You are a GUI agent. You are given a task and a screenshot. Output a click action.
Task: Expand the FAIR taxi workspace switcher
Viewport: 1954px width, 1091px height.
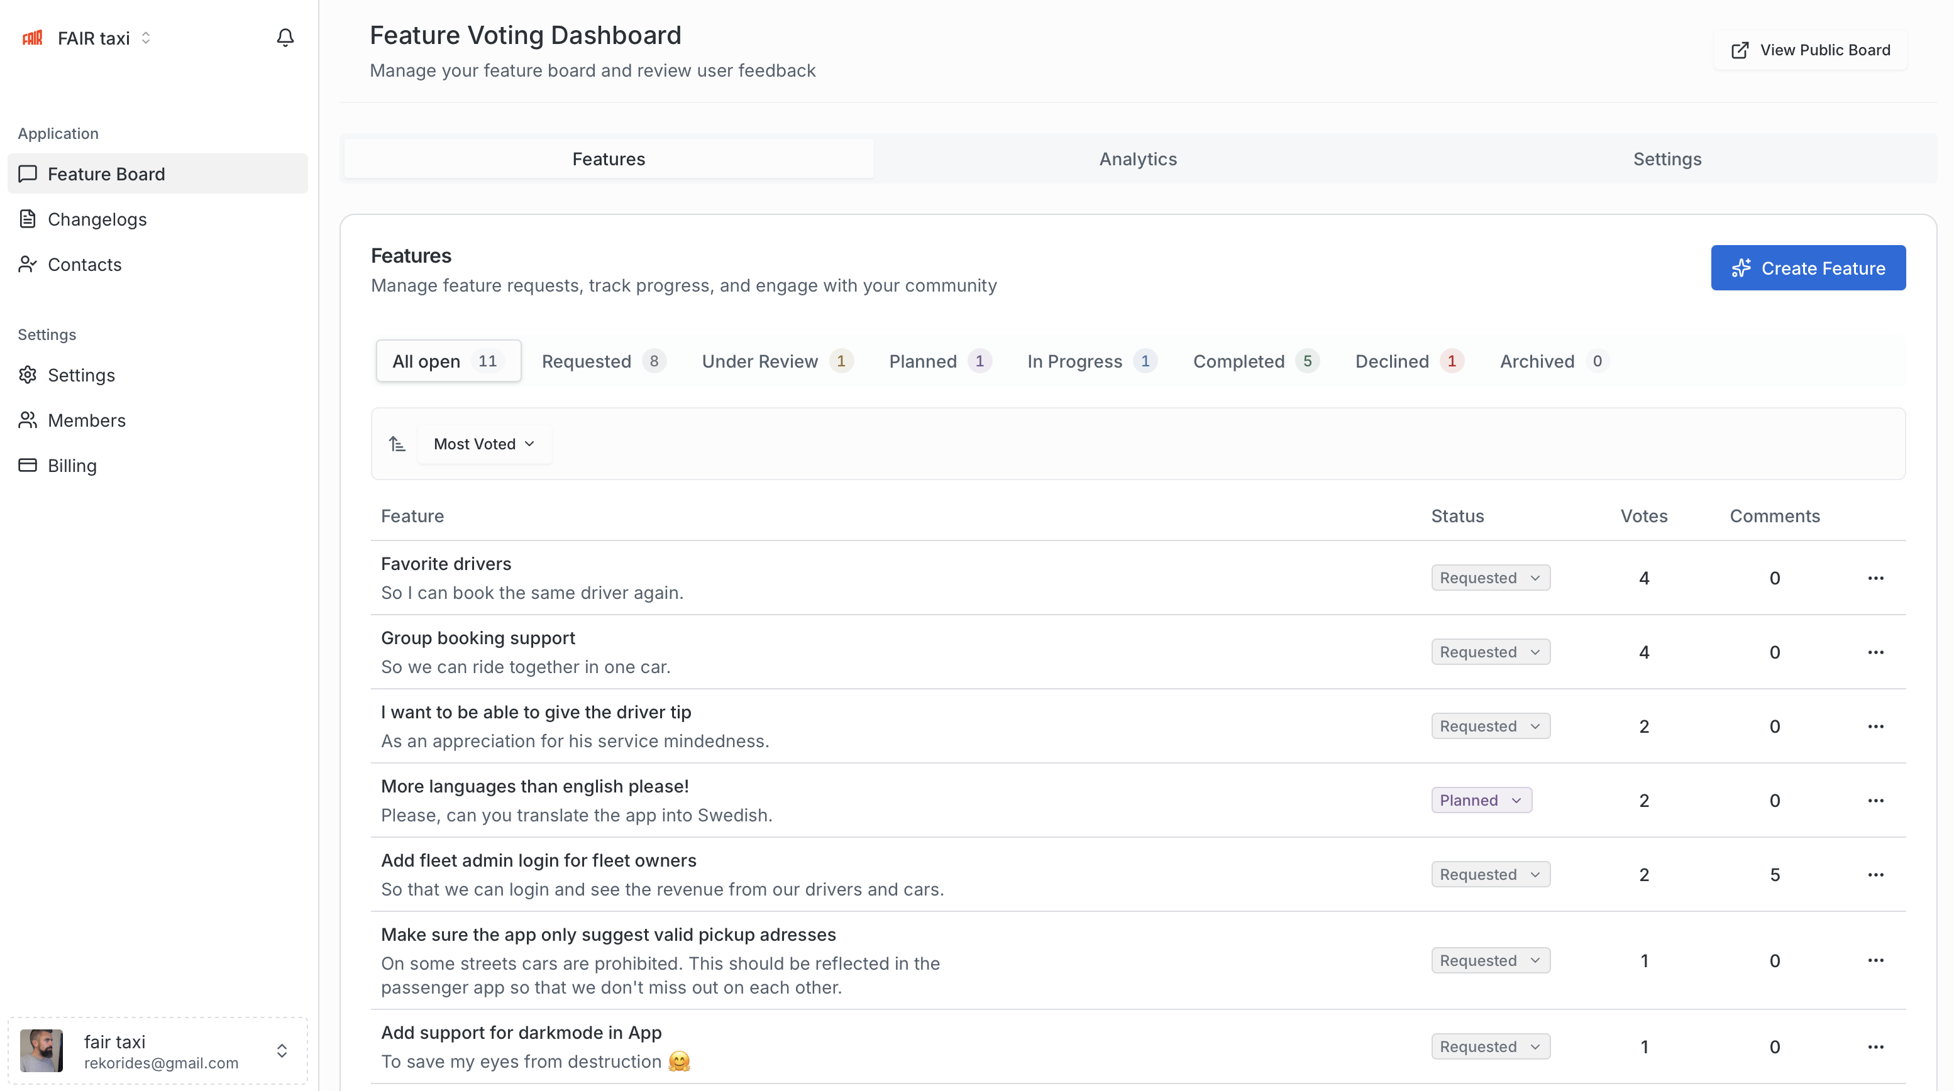tap(146, 38)
